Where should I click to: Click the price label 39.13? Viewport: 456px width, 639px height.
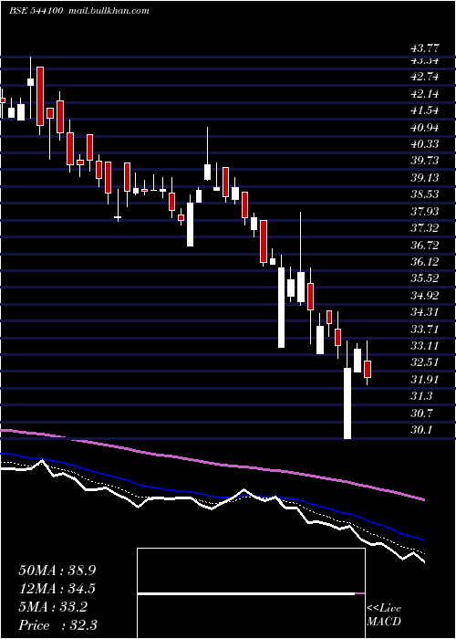[x=425, y=178]
